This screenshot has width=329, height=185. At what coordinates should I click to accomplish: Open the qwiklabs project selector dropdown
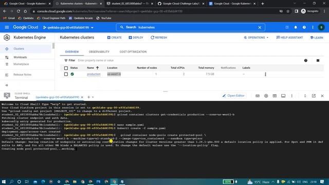pos(68,27)
